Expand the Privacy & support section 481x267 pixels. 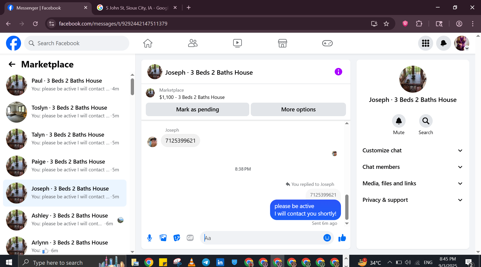tap(413, 200)
